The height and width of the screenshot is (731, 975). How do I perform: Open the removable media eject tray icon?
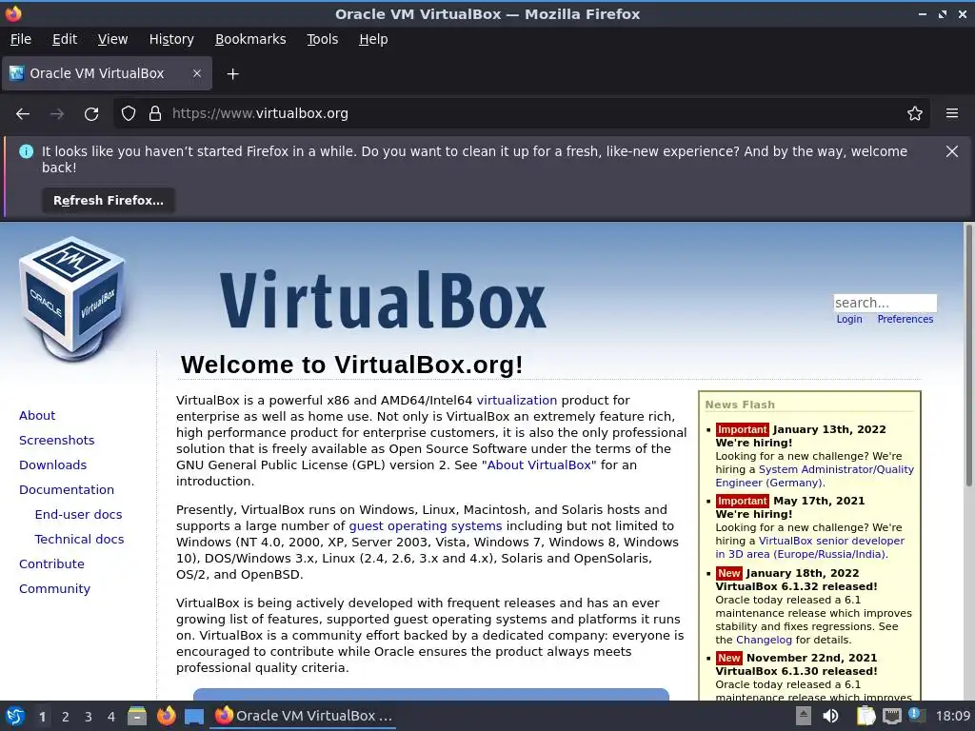coord(804,716)
